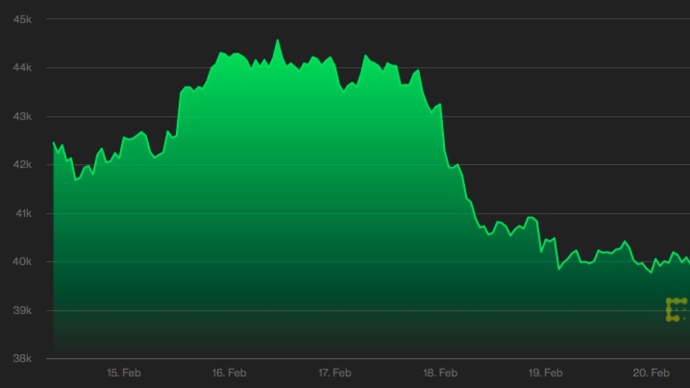Click the 39k y-axis label

click(23, 310)
